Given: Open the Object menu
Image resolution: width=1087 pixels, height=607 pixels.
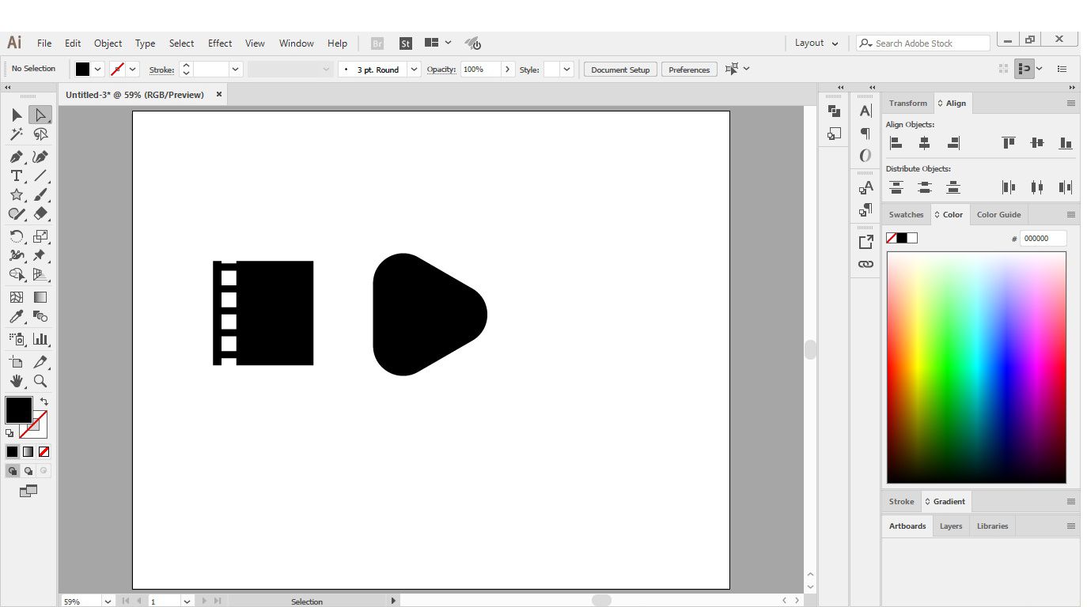Looking at the screenshot, I should 108,43.
